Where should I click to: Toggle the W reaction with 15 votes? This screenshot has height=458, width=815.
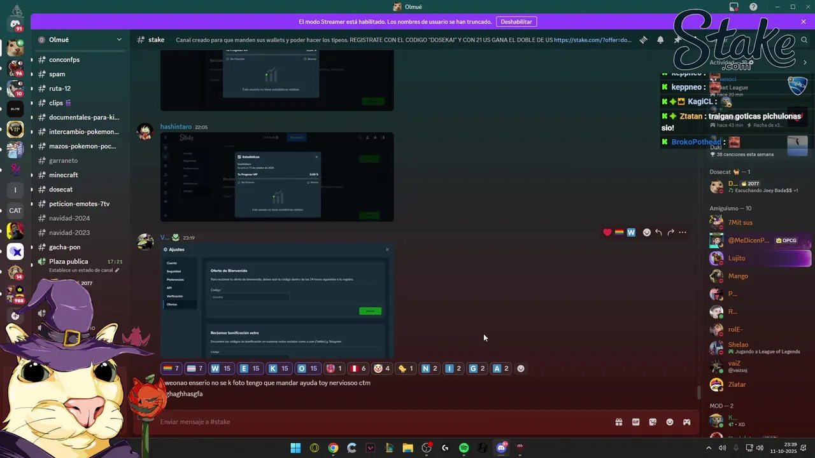coord(220,368)
